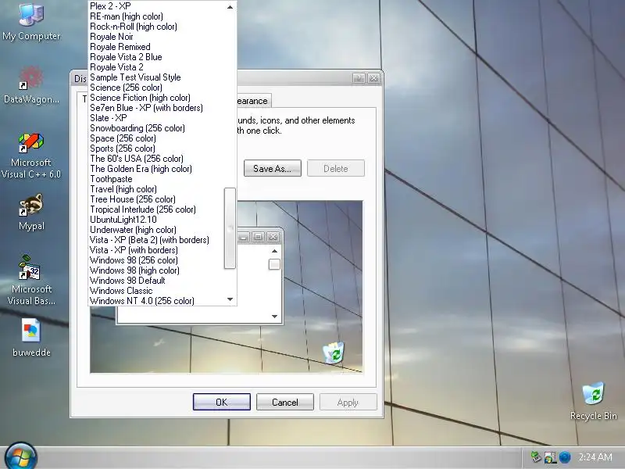Image resolution: width=625 pixels, height=469 pixels.
Task: Select the DataWagon shortcut icon
Action: click(x=31, y=86)
